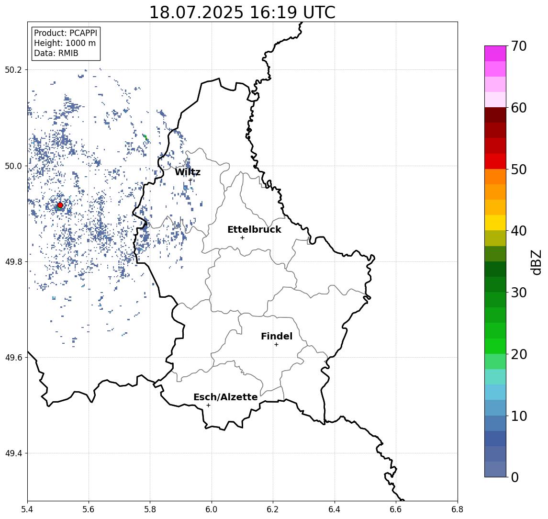The height and width of the screenshot is (519, 548).
Task: Click the magenta top swatch of colorbar
Action: [x=495, y=54]
